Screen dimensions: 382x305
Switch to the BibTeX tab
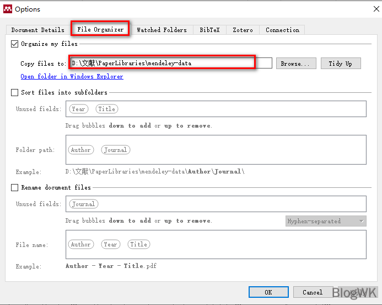pyautogui.click(x=209, y=30)
